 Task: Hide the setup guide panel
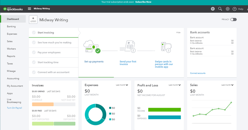[178, 32]
